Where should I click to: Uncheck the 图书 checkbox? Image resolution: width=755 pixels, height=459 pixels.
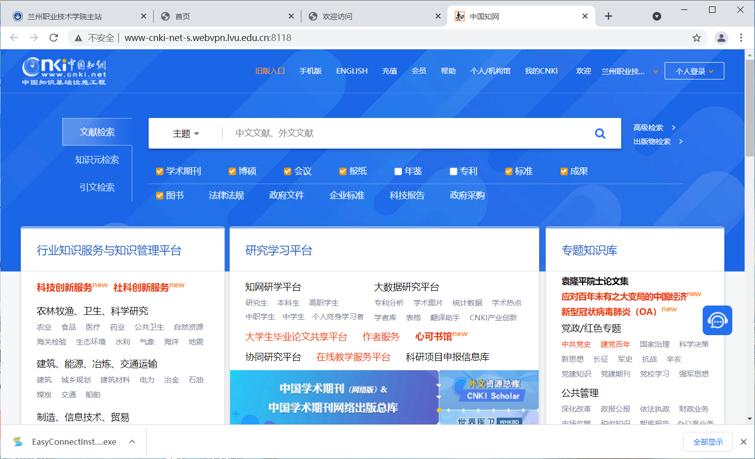pyautogui.click(x=159, y=195)
